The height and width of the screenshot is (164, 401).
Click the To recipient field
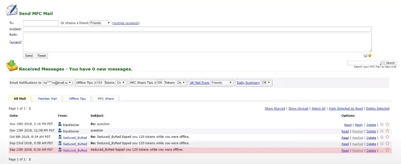click(41, 23)
